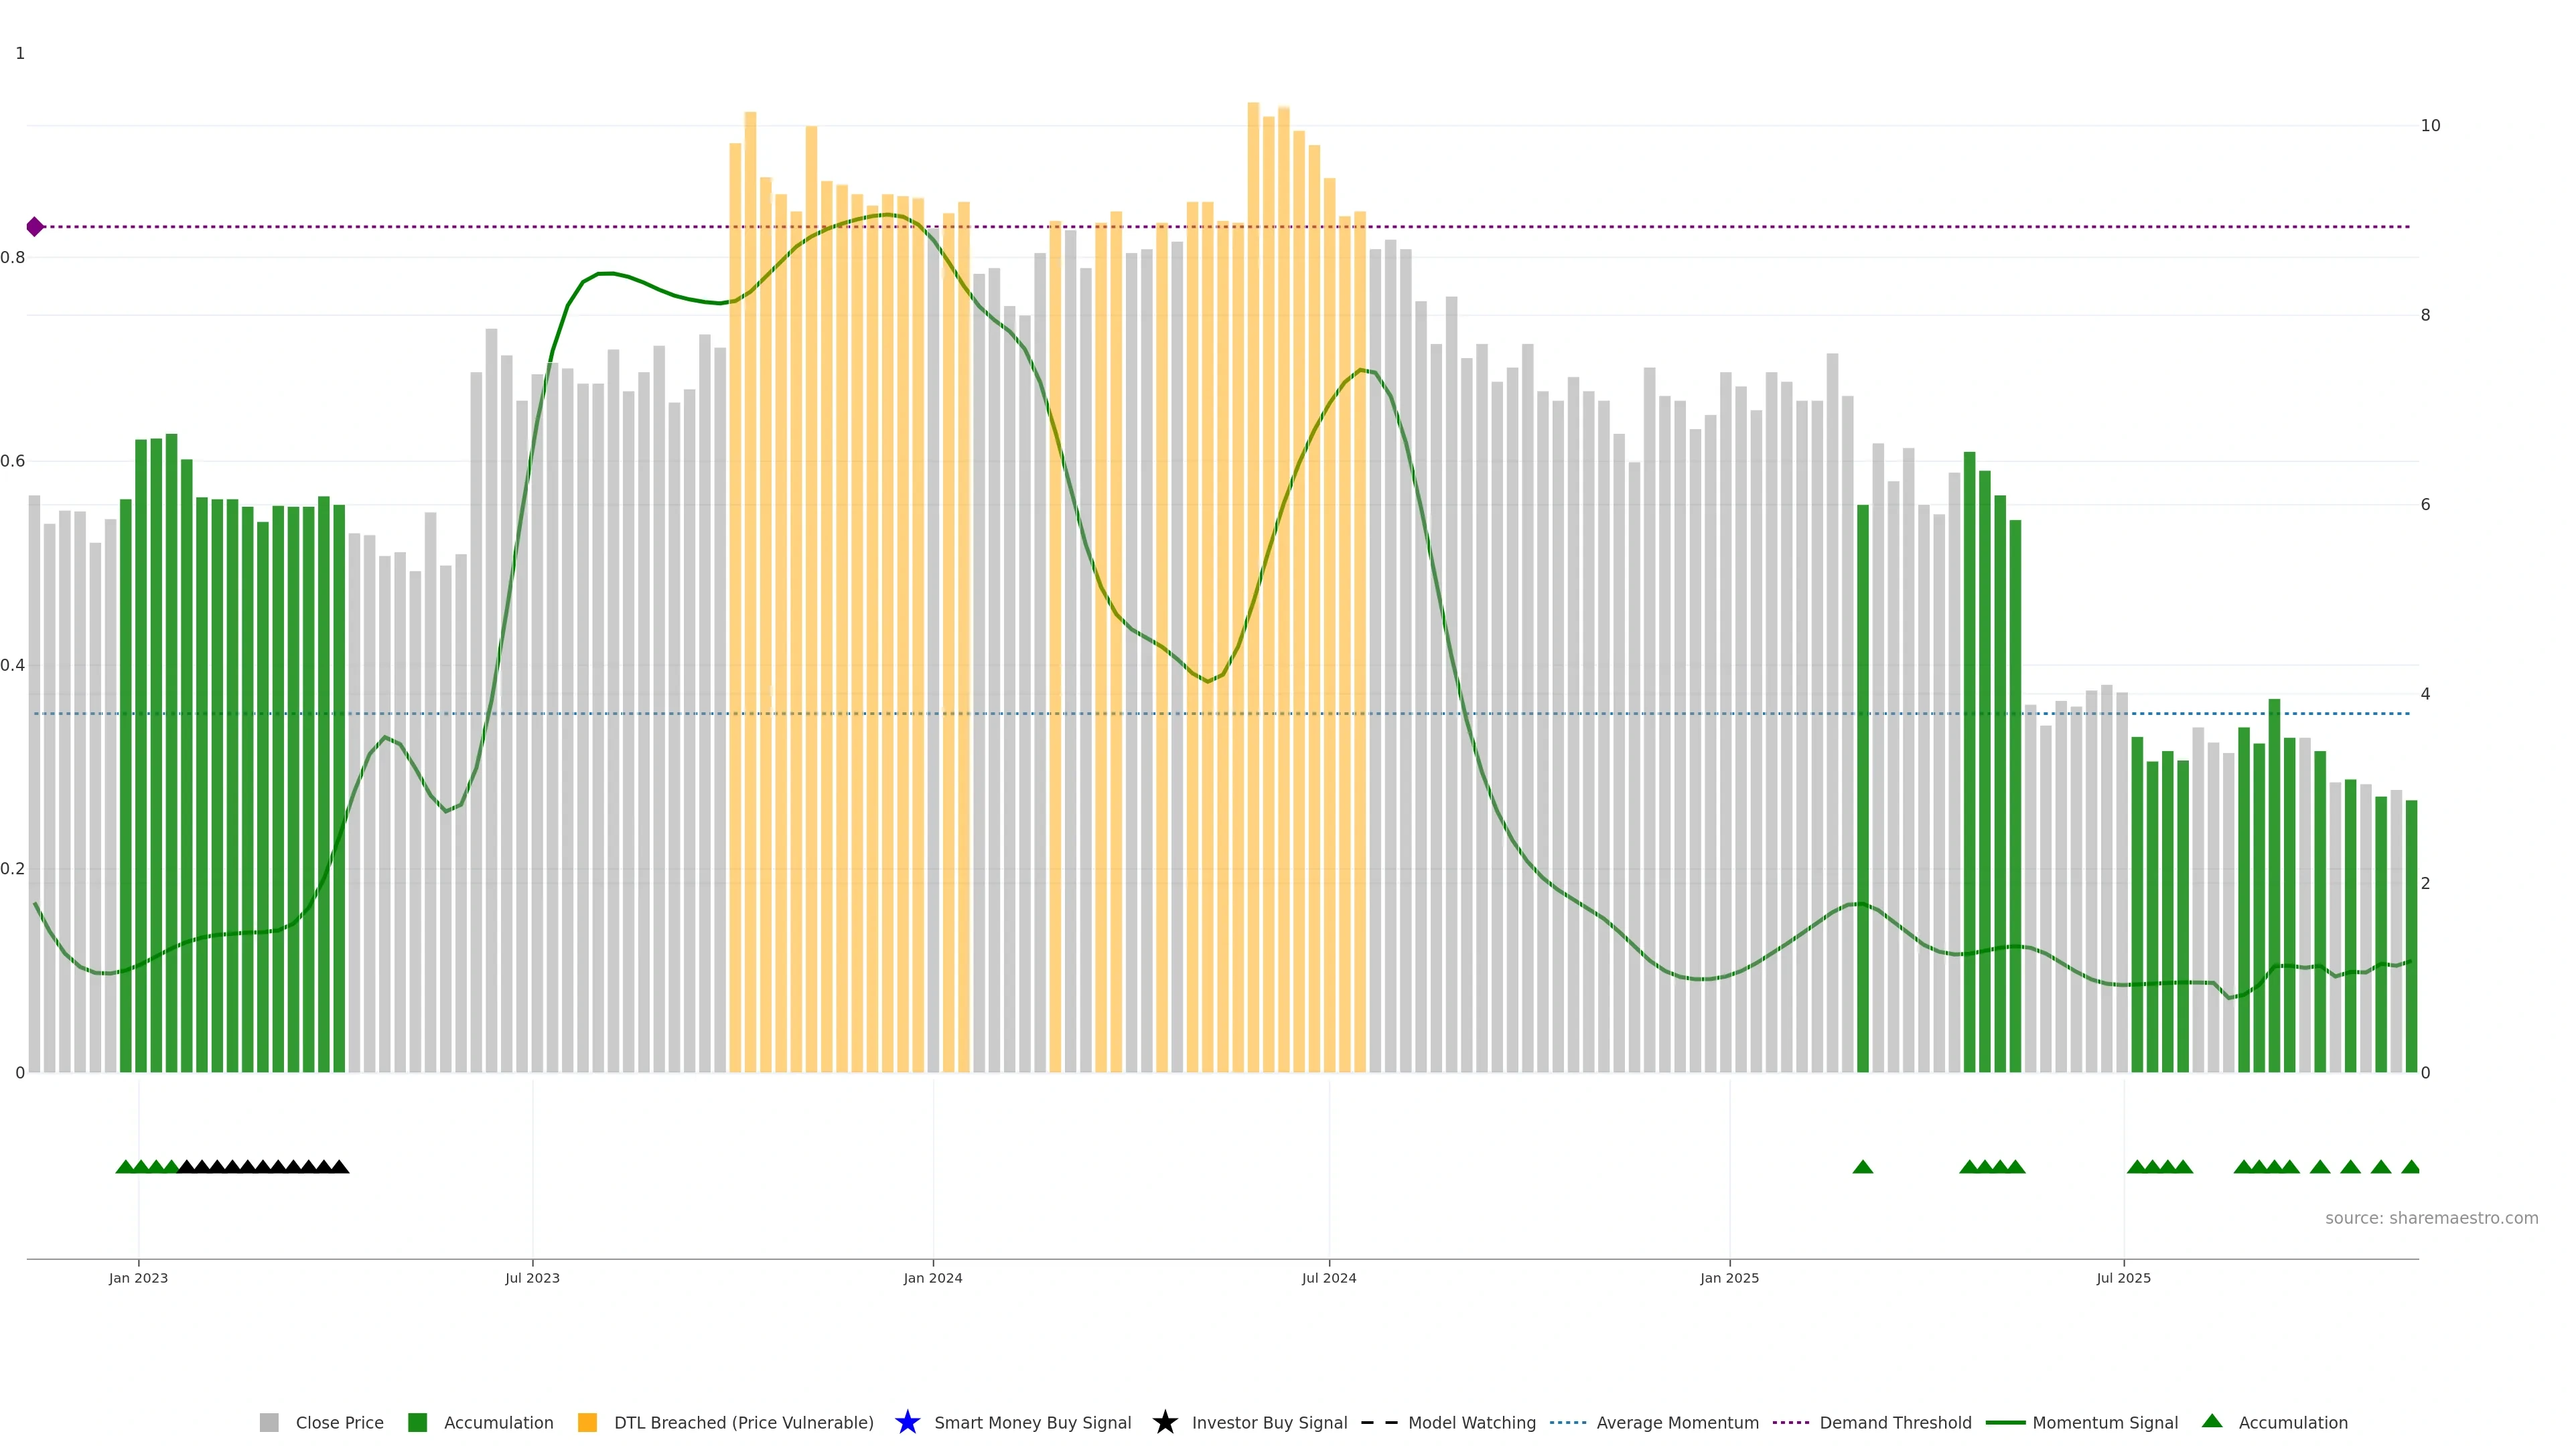Click the green Accumulation square legend icon
Screen dimensions: 2572x1446
[417, 1422]
